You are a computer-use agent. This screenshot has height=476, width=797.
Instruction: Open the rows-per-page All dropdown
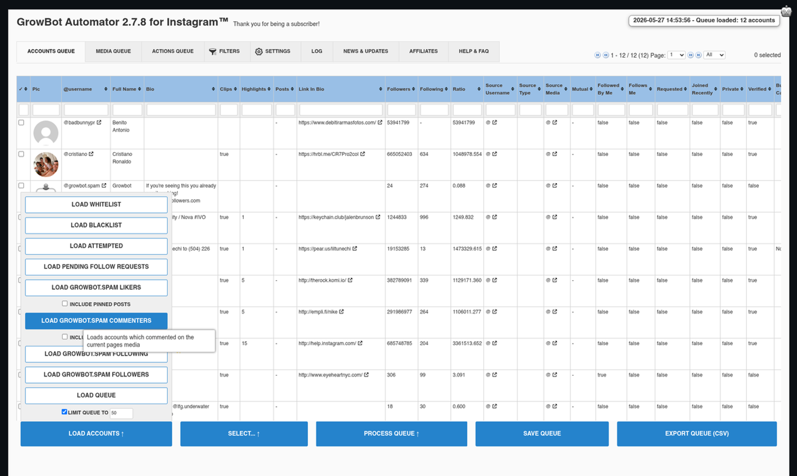715,55
